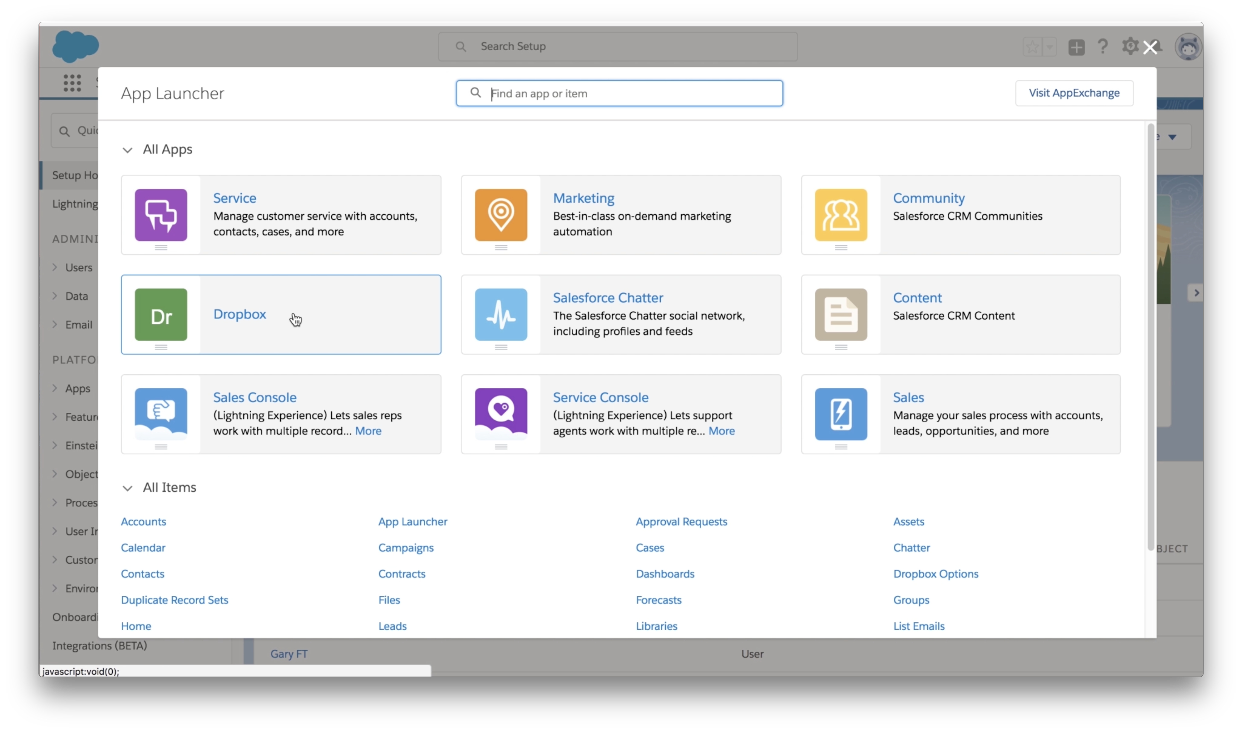The width and height of the screenshot is (1242, 732).
Task: Click magnifier icon in Find an app field
Action: [x=475, y=93]
